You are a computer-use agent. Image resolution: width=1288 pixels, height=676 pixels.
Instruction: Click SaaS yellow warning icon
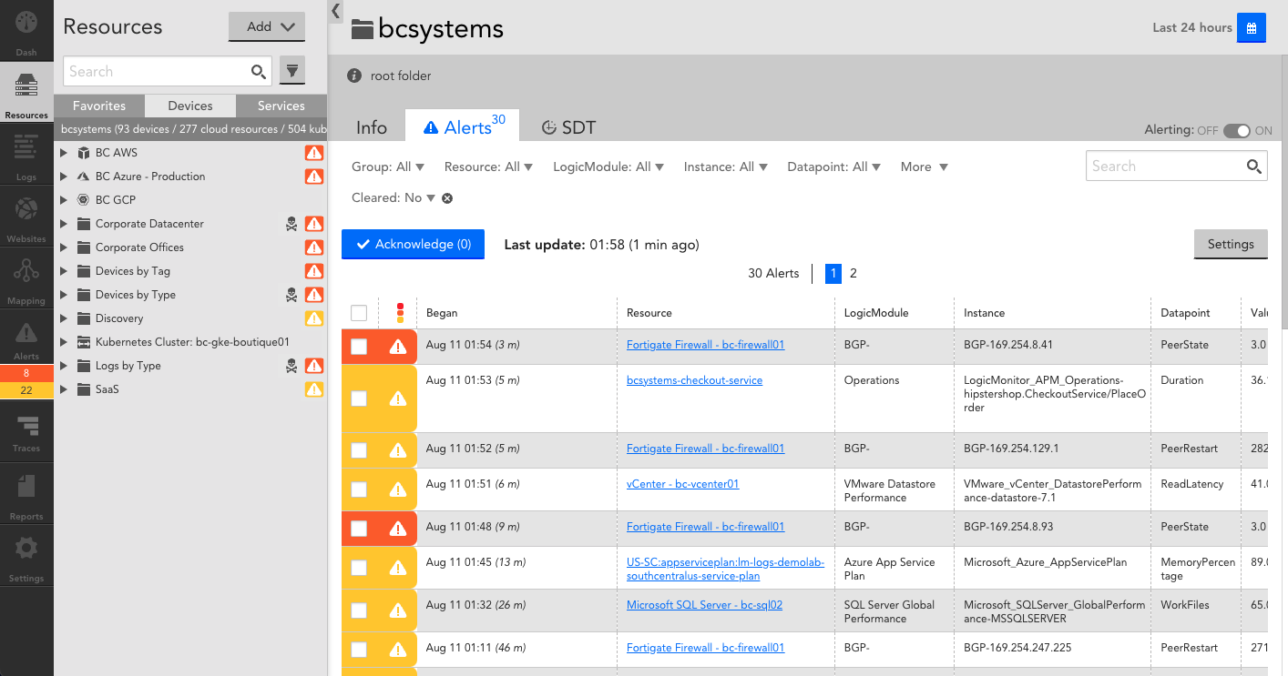pos(314,389)
